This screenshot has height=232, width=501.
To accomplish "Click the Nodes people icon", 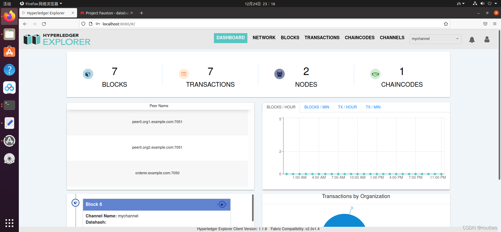I will tap(279, 74).
